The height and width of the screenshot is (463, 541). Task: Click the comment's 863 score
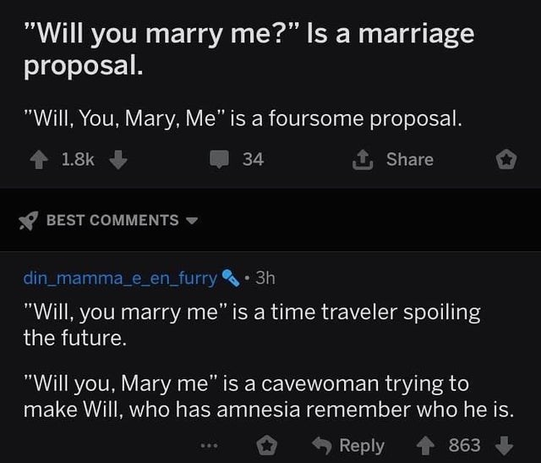point(465,445)
